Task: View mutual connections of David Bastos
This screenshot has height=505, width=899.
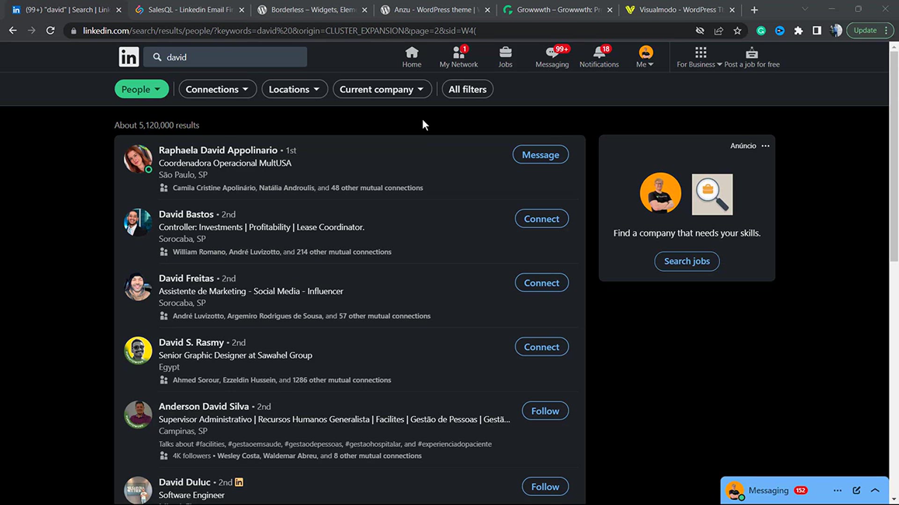Action: [x=282, y=252]
